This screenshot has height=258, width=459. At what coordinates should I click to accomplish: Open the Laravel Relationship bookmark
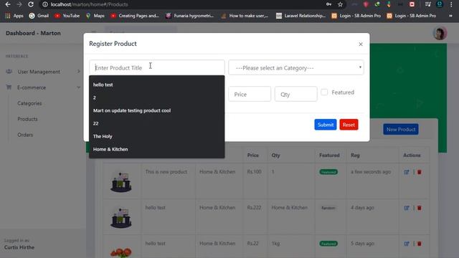click(301, 16)
